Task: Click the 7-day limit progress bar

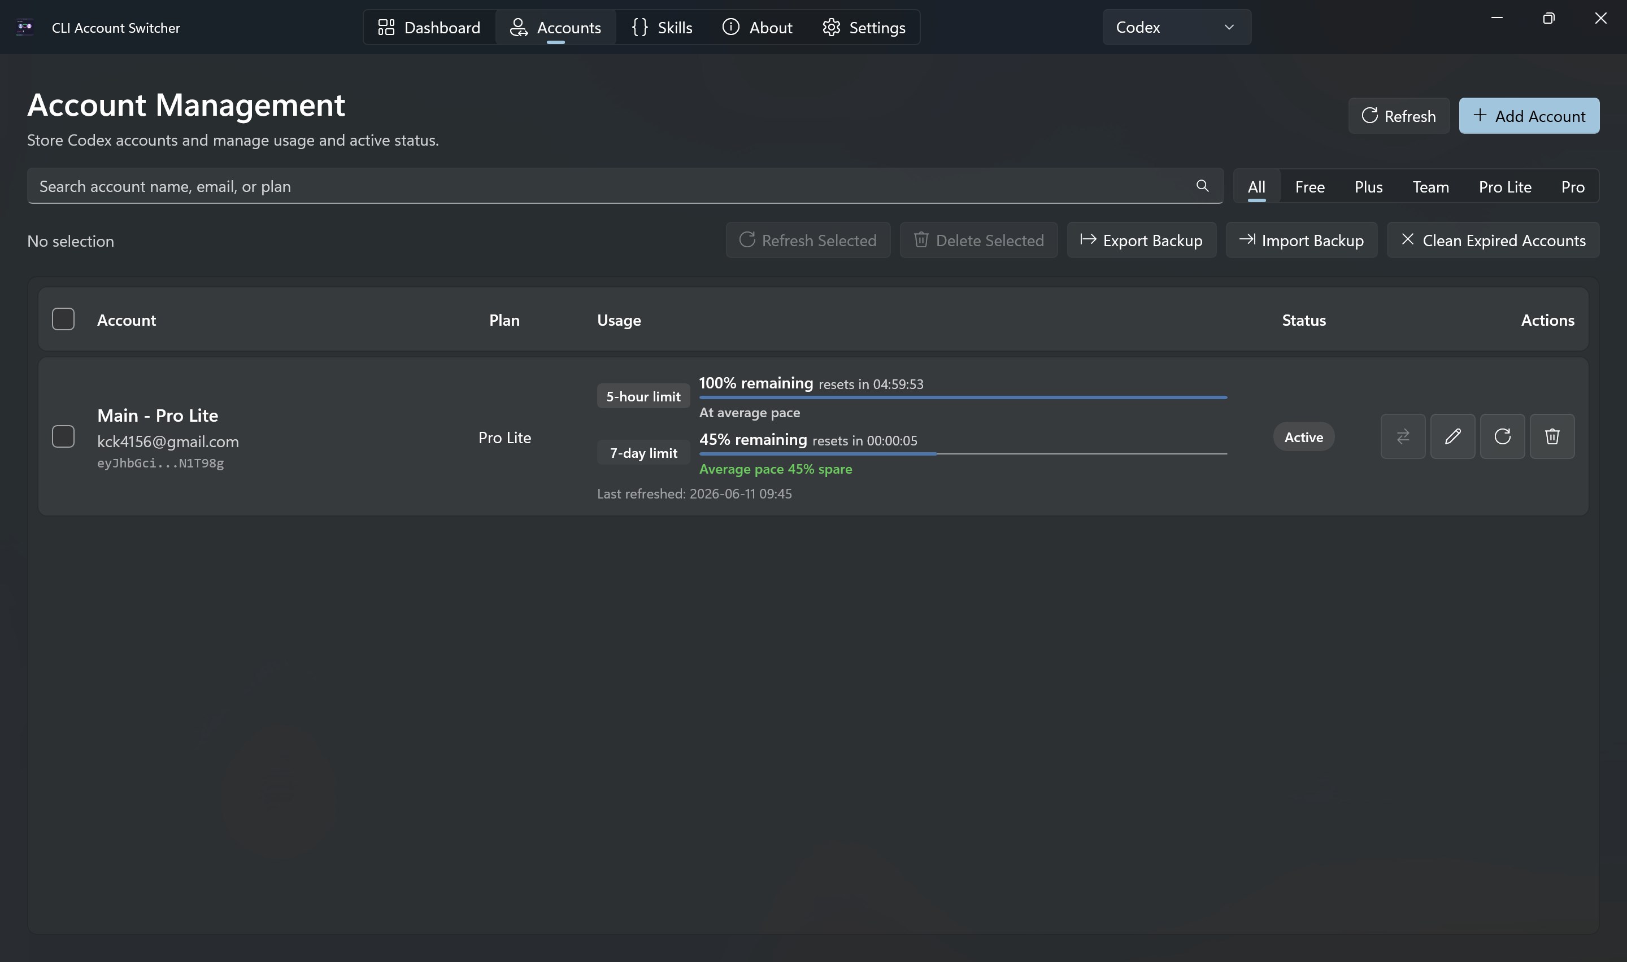Action: coord(963,454)
